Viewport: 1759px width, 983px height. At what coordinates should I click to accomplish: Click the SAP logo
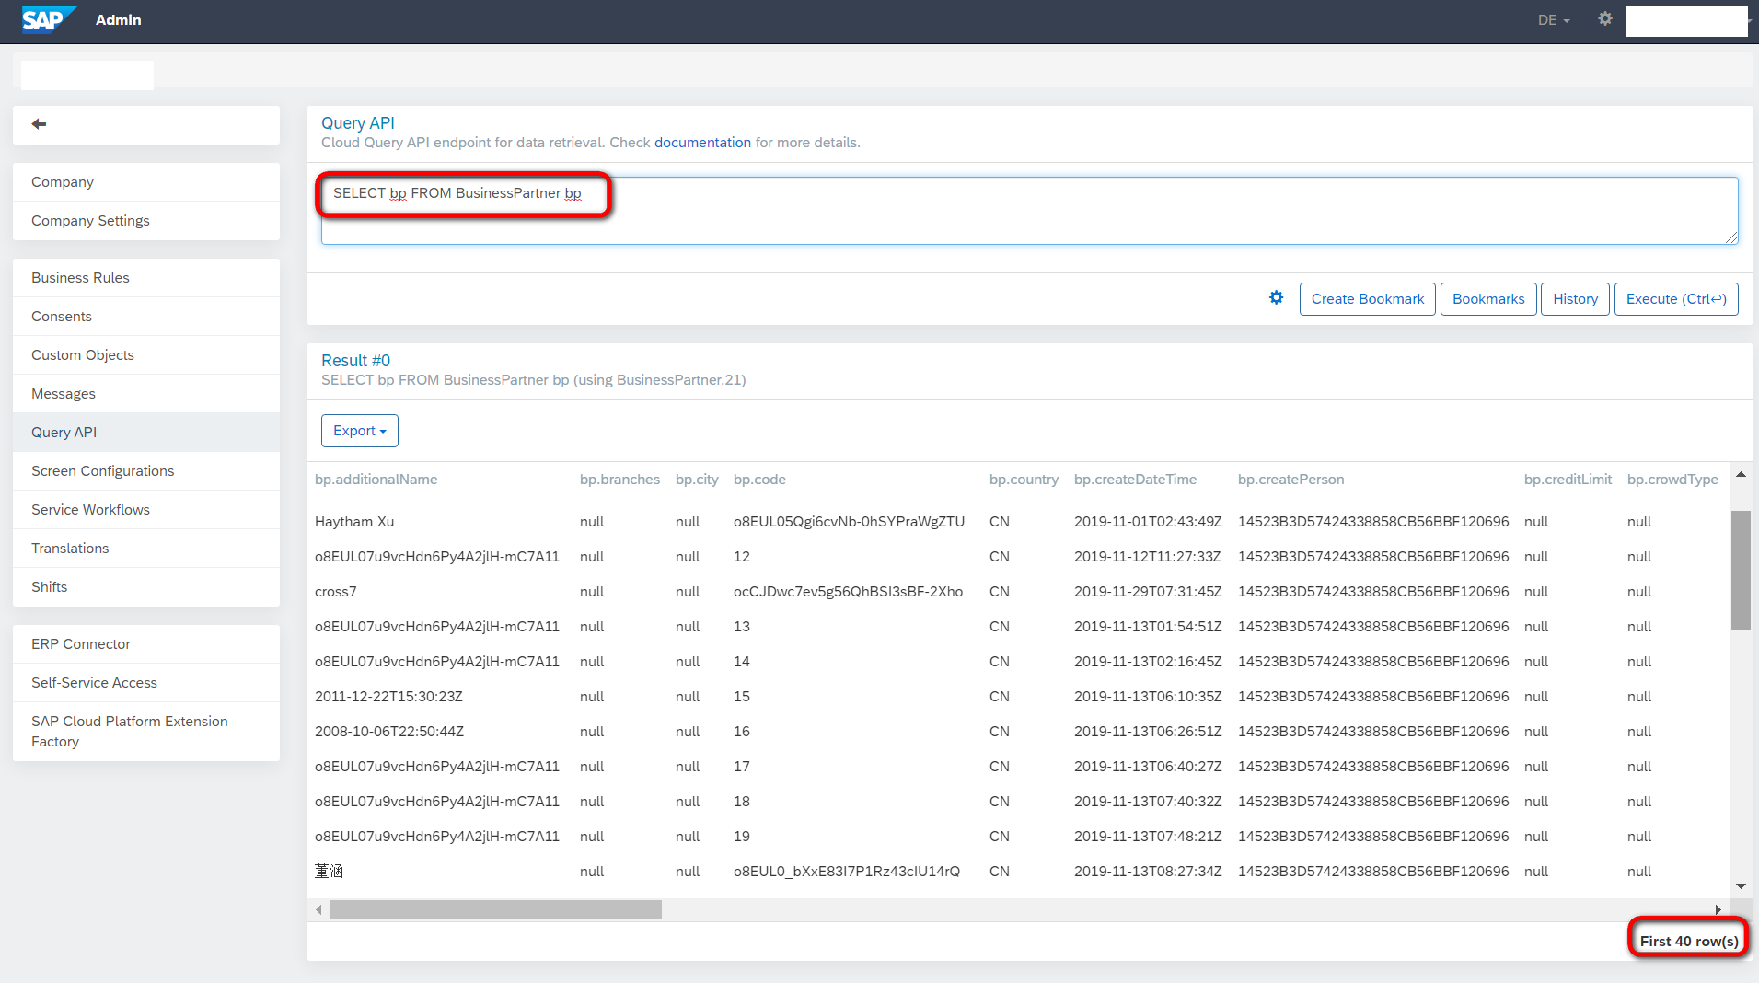(x=48, y=19)
